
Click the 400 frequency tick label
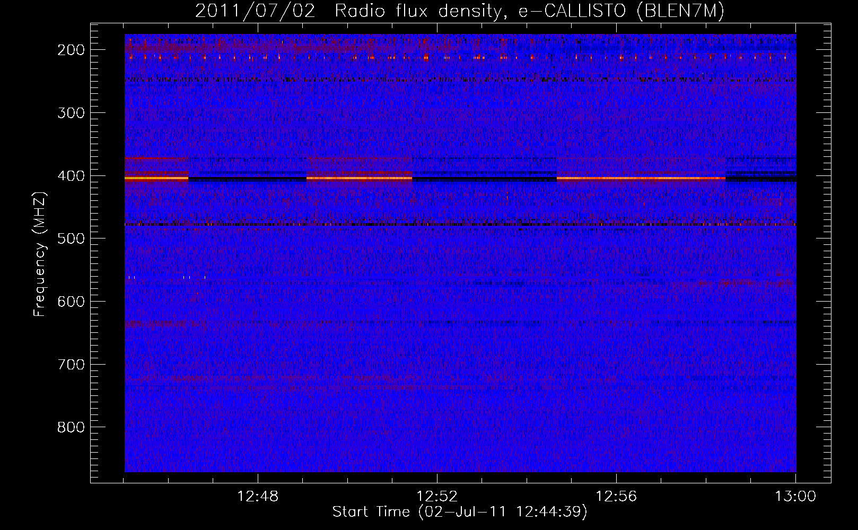pyautogui.click(x=71, y=176)
